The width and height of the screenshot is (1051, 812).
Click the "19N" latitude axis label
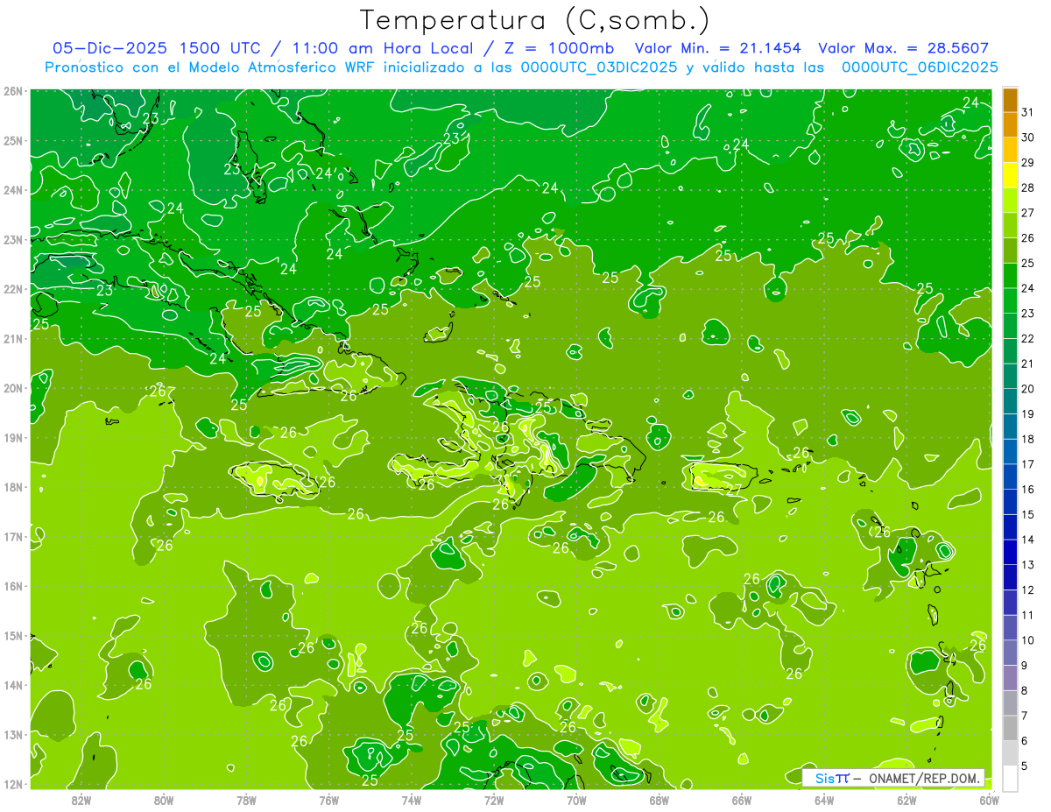tap(13, 437)
